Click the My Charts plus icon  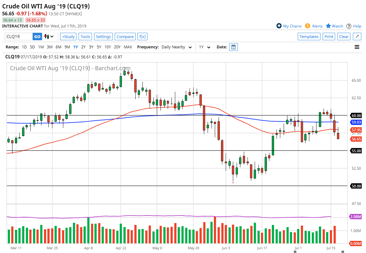click(x=279, y=26)
